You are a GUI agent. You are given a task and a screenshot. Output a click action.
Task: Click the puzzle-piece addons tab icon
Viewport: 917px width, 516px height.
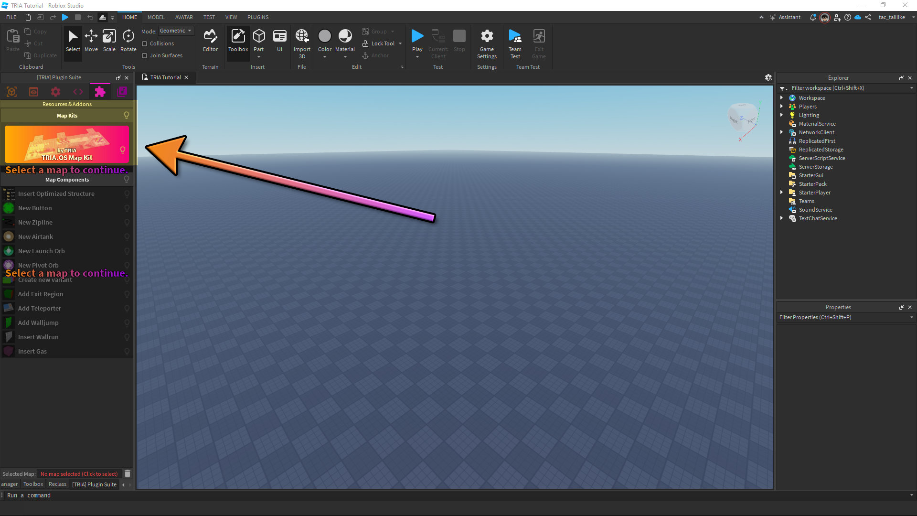coord(100,92)
